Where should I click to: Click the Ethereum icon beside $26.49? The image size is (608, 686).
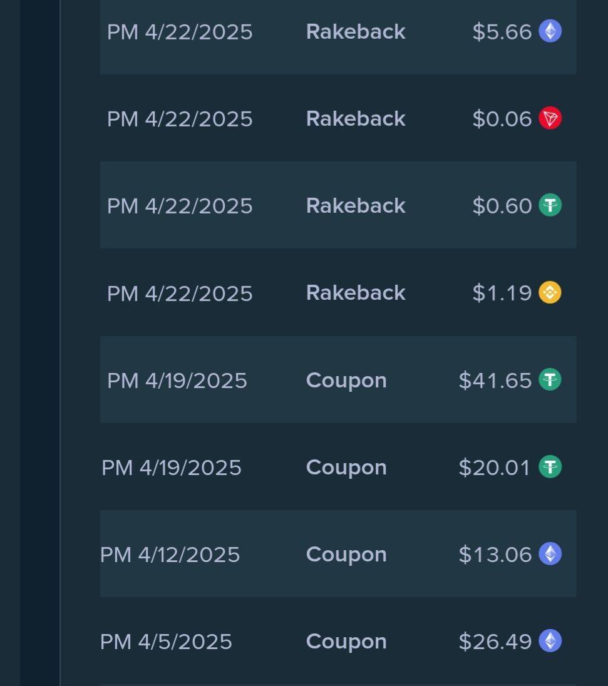pyautogui.click(x=550, y=641)
